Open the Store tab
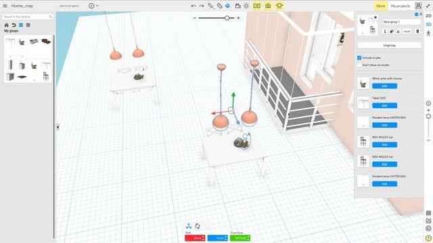433x243 pixels. coord(380,6)
